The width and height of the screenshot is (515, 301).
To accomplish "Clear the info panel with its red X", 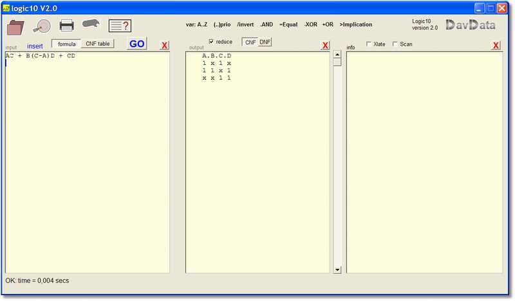I will 496,45.
